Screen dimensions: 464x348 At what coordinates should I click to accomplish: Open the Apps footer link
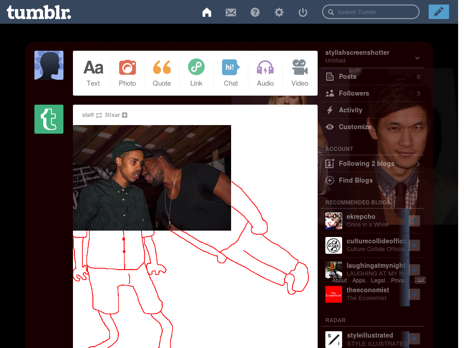(359, 280)
